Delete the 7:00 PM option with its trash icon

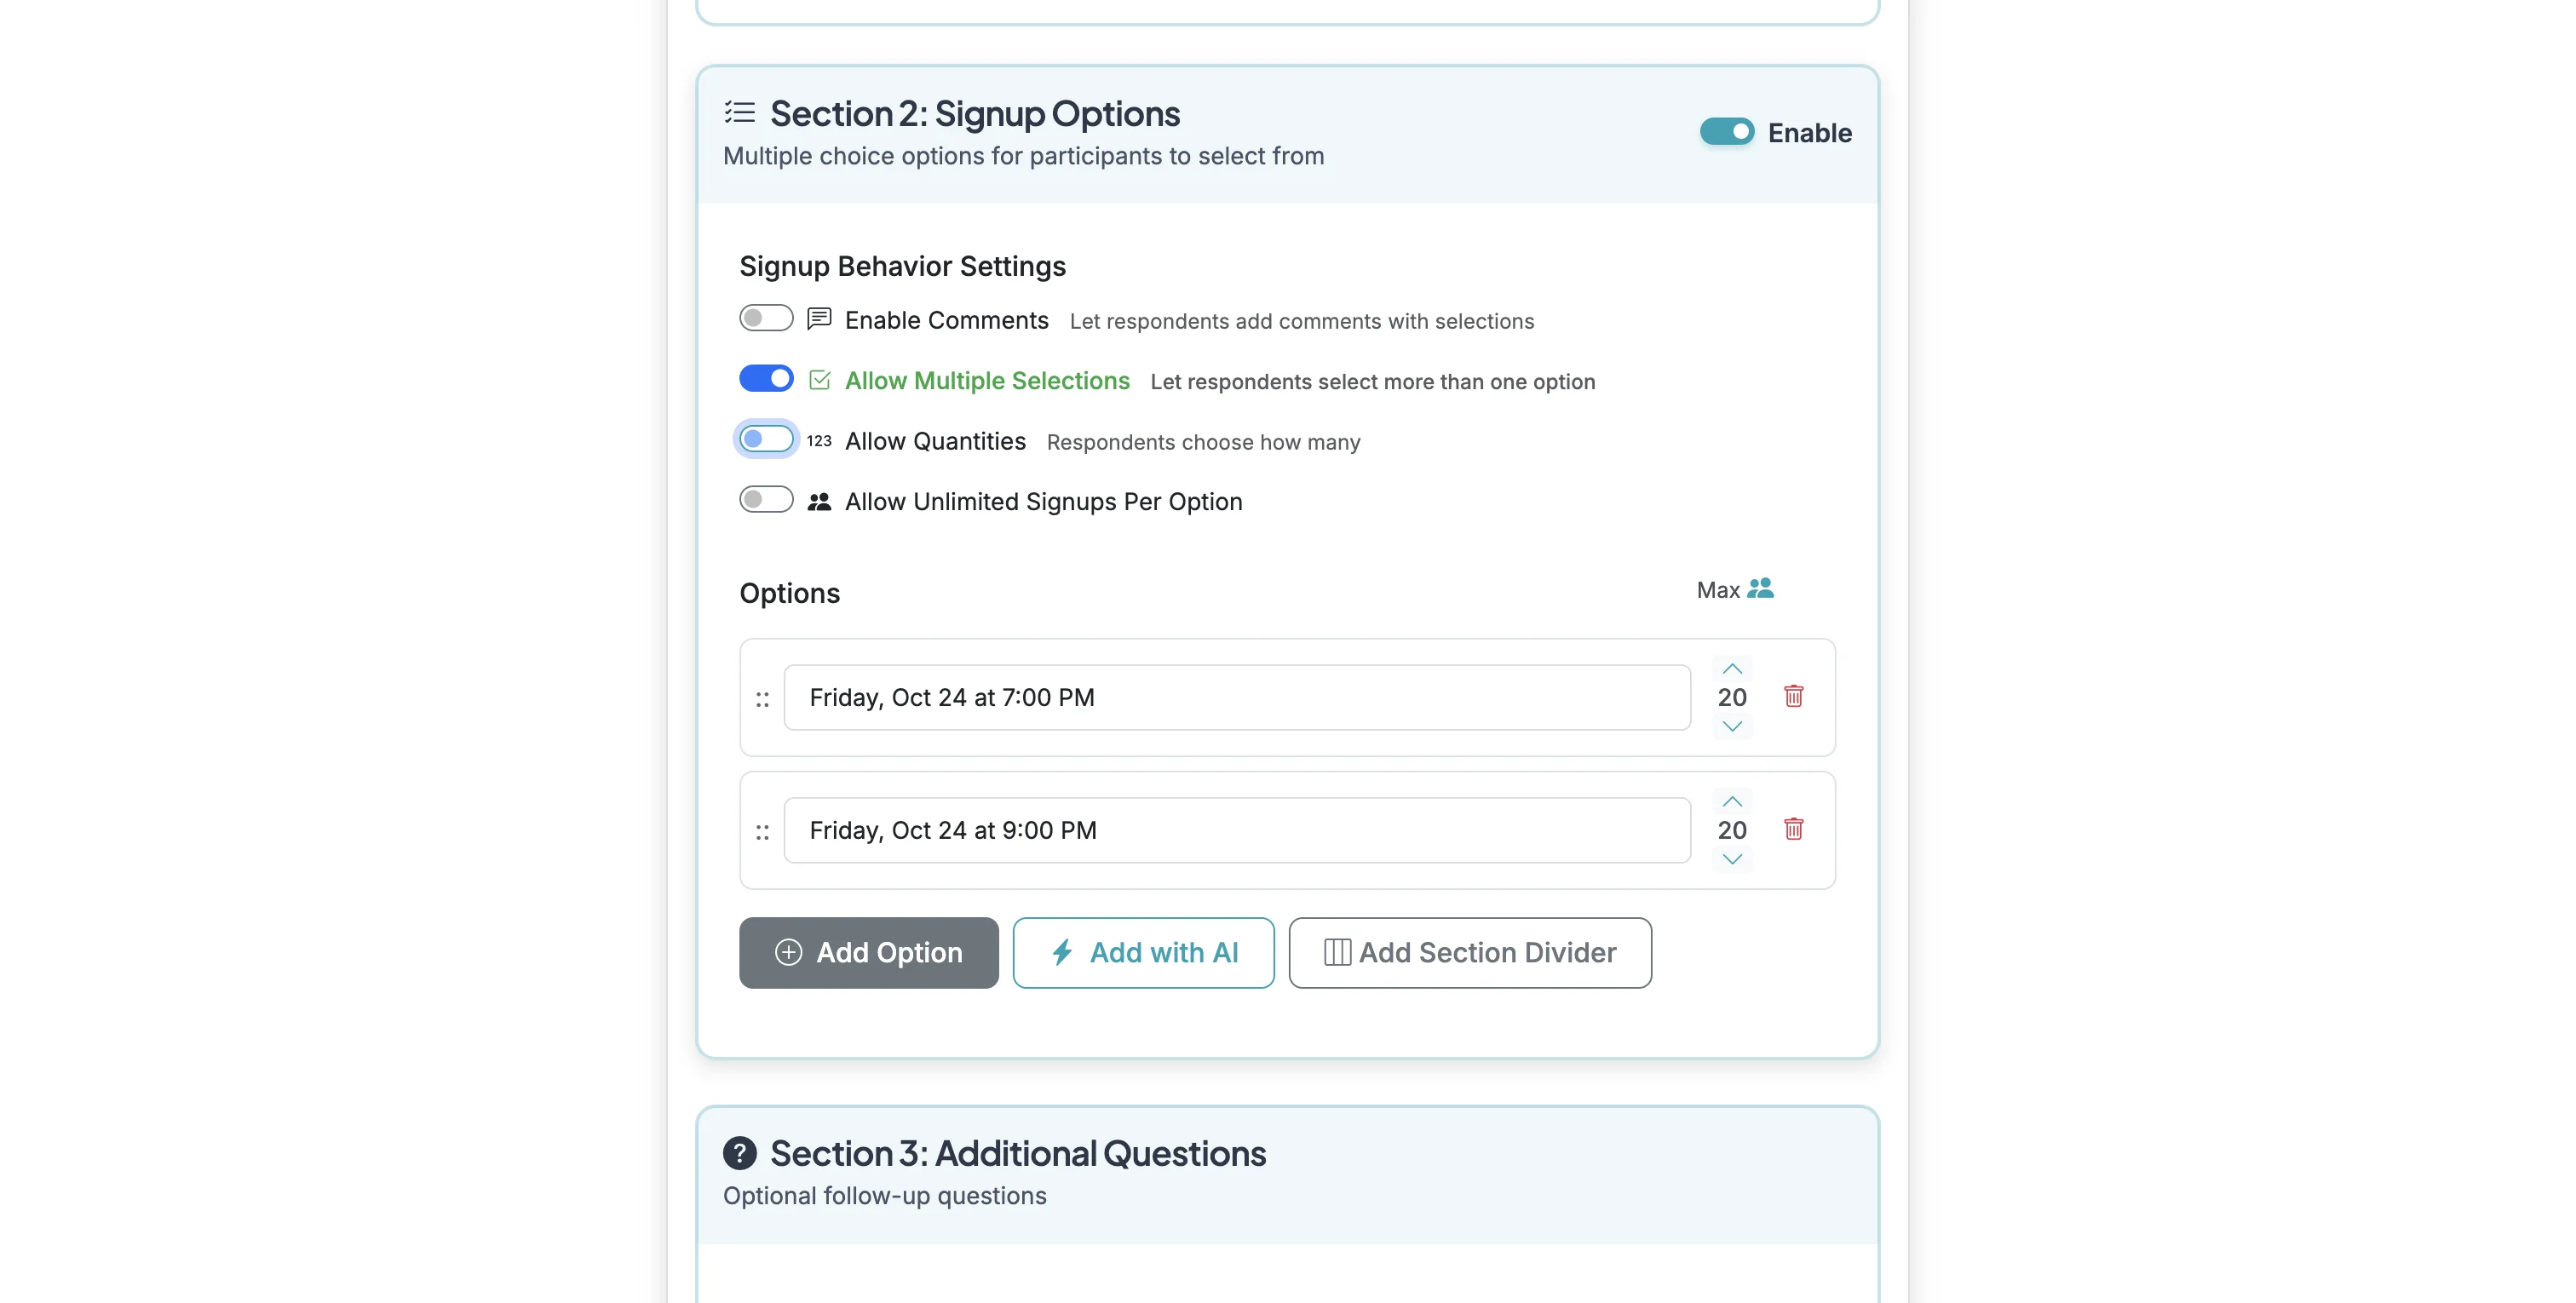click(x=1794, y=696)
